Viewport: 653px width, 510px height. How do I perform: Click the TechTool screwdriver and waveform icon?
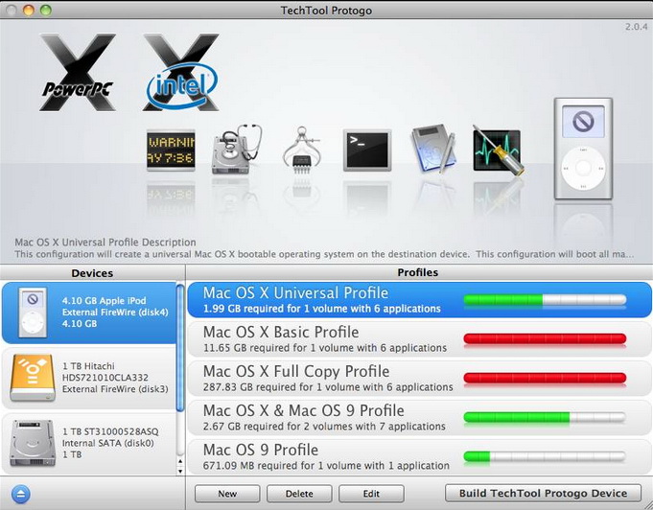point(497,150)
